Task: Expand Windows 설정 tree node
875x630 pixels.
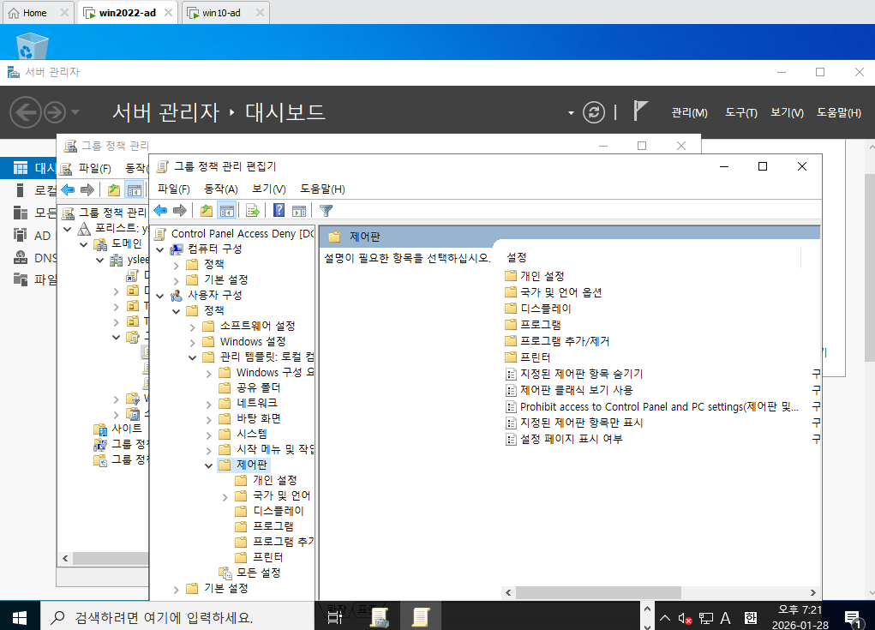Action: [x=193, y=343]
